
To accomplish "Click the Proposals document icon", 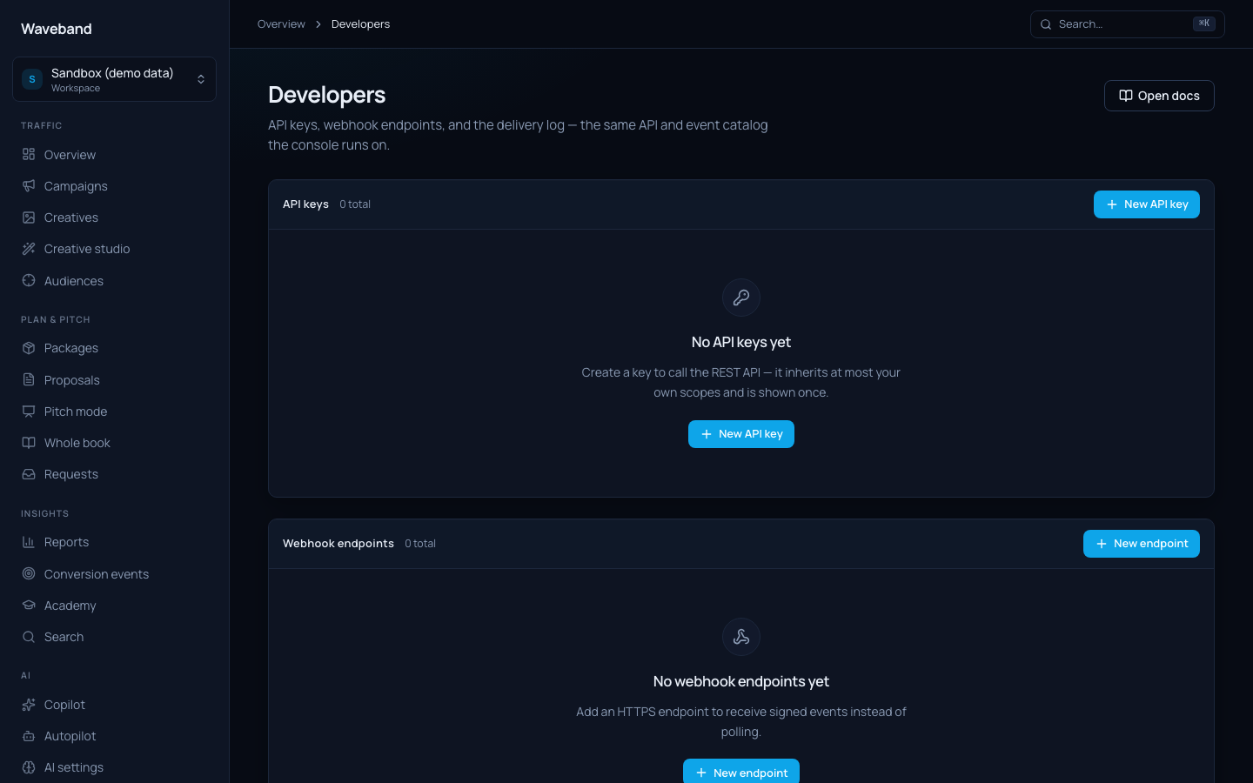I will (x=29, y=379).
